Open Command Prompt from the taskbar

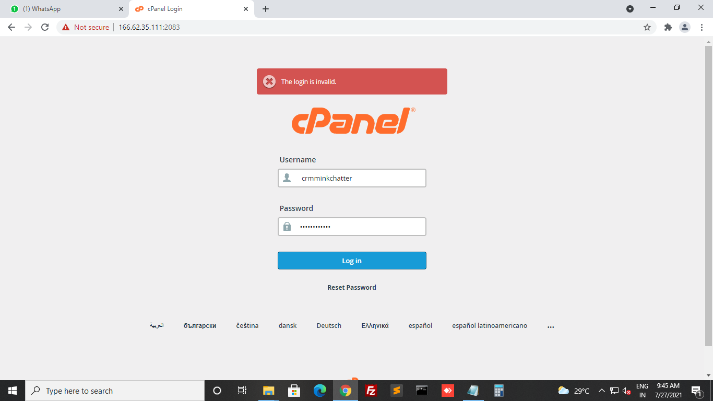pyautogui.click(x=422, y=391)
